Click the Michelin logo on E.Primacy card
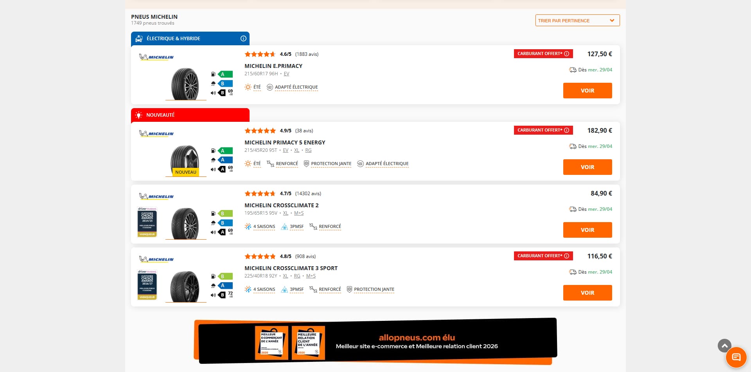This screenshot has width=751, height=372. pos(156,57)
